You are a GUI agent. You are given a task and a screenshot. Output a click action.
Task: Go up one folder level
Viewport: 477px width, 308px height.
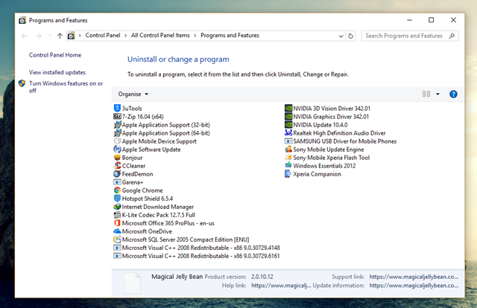60,36
